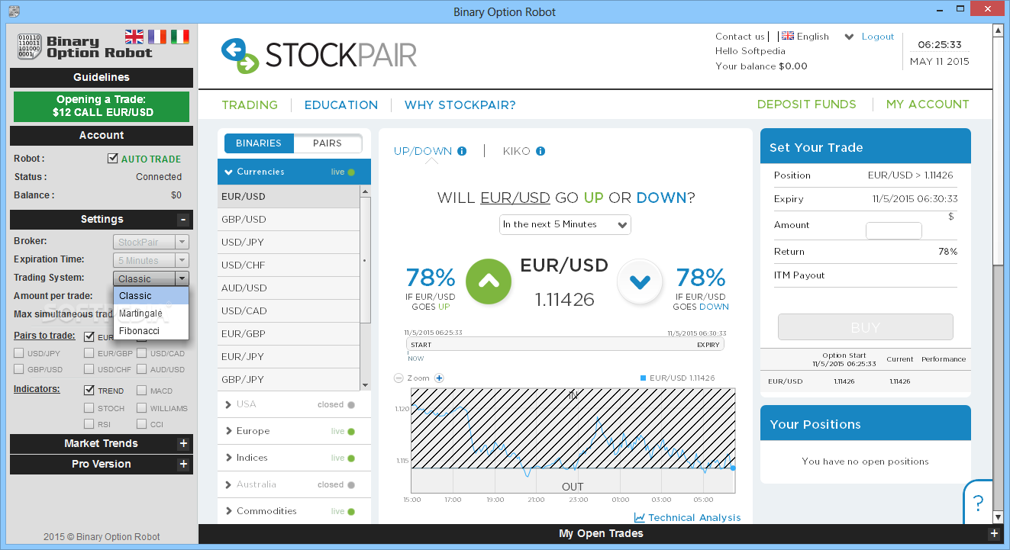
Task: Open the 'In the next 5 Minutes' dropdown
Action: 566,224
